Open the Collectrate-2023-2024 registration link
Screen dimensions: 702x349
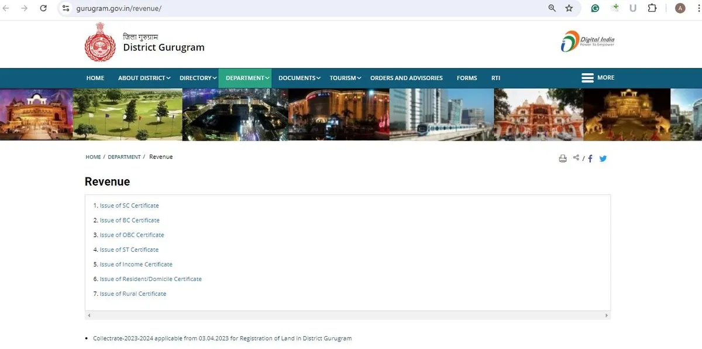click(222, 338)
